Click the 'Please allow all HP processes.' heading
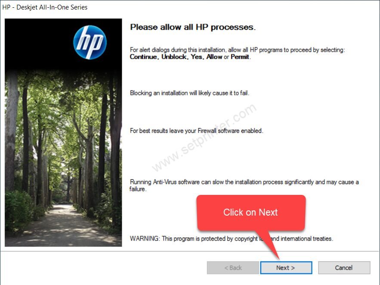Viewport: 380px width, 285px height. (193, 27)
